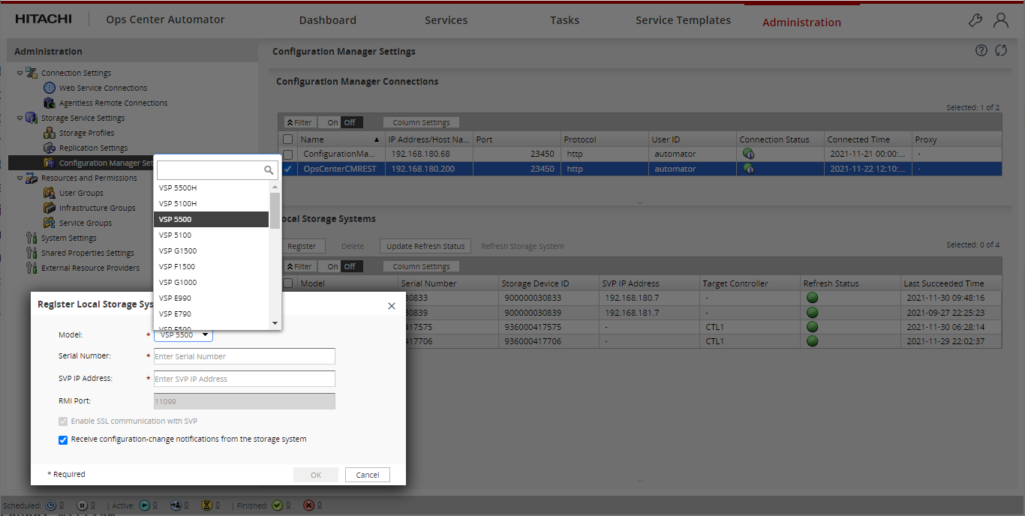Open the user profile icon
The width and height of the screenshot is (1025, 516).
point(1001,20)
